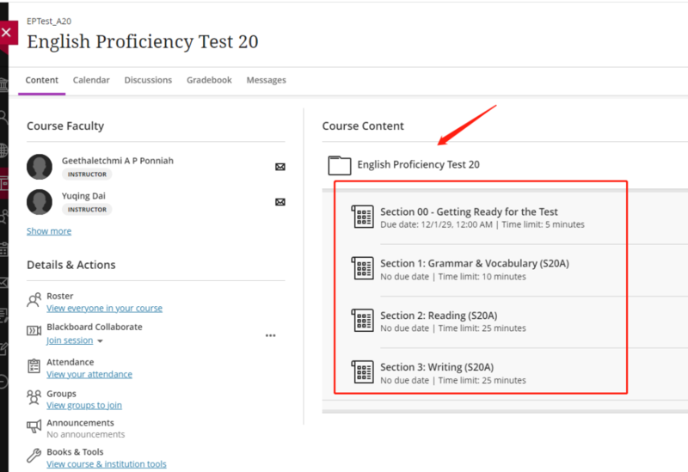
Task: Click envelope icon next to Yuqing Dai
Action: point(279,202)
